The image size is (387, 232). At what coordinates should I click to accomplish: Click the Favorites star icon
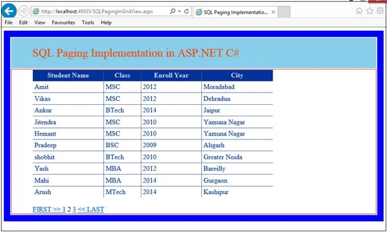(x=370, y=11)
